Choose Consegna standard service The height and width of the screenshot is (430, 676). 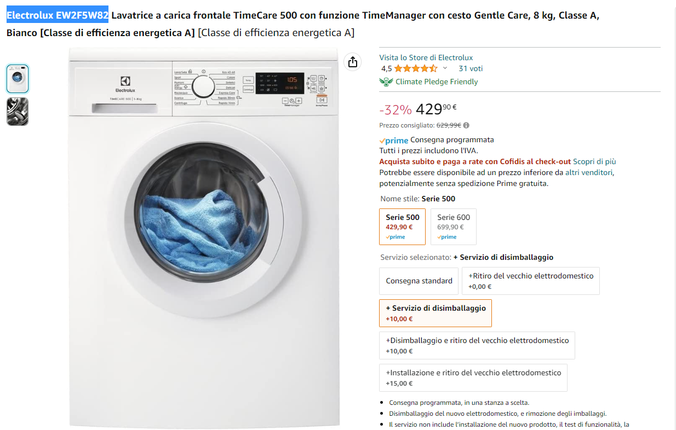click(x=419, y=281)
